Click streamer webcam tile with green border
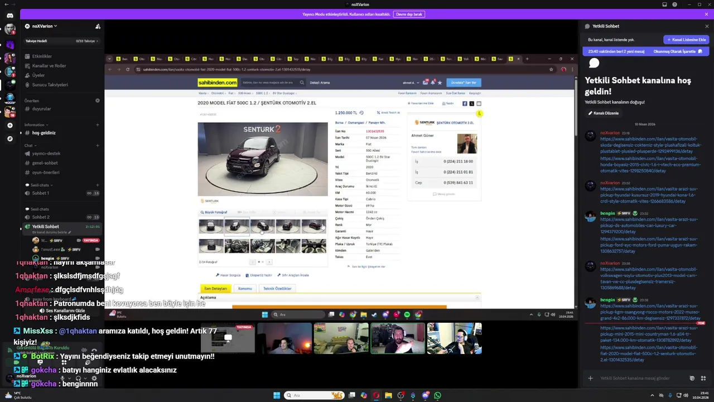714x402 pixels. (x=397, y=338)
